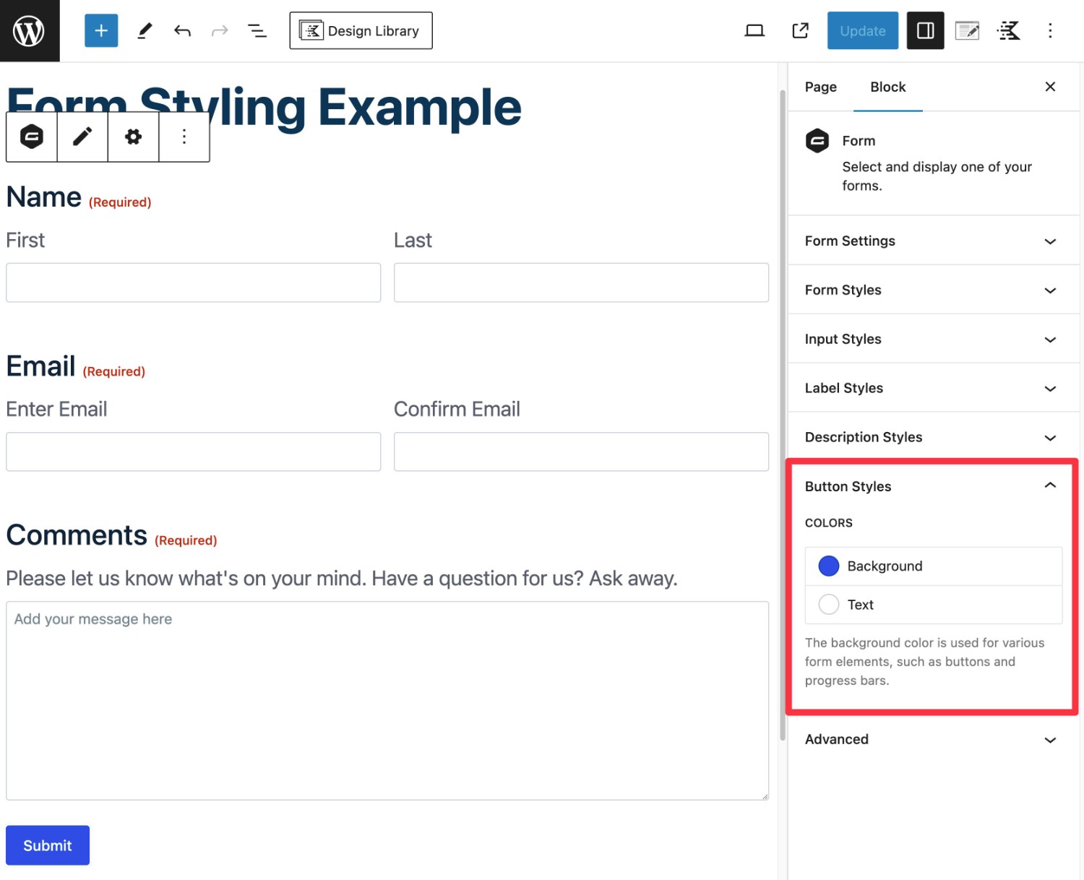Viewport: 1084px width, 880px height.
Task: Expand the Input Styles panel
Action: [x=932, y=339]
